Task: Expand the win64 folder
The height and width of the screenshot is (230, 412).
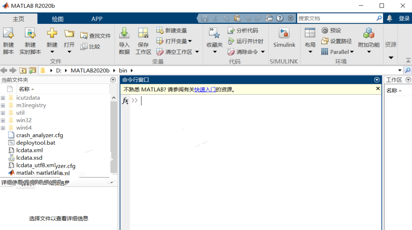Action: [x=3, y=128]
